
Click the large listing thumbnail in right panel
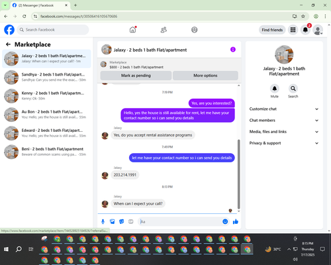tap(284, 54)
